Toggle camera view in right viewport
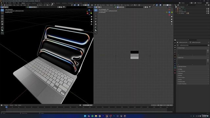The height and width of the screenshot is (118, 210). (x=172, y=22)
